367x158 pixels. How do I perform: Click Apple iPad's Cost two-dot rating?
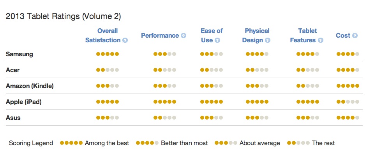(x=348, y=102)
